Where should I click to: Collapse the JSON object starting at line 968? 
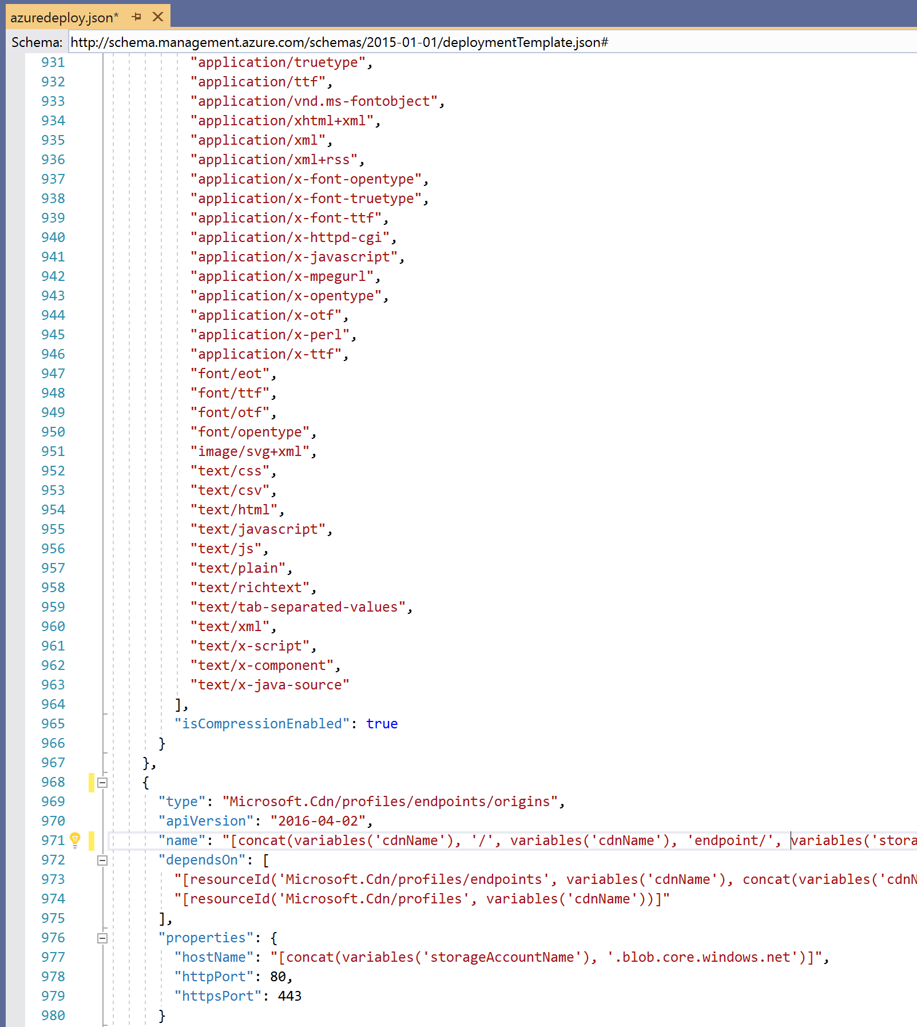click(102, 782)
